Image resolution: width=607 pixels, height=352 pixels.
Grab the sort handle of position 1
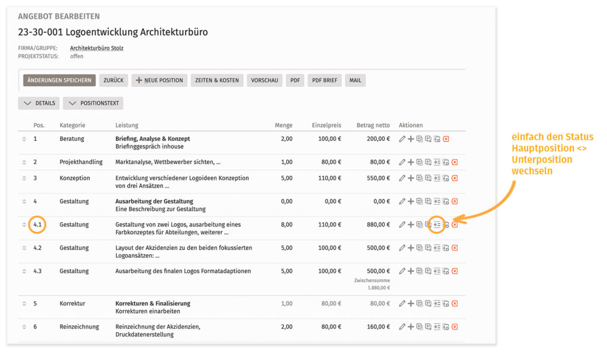24,138
